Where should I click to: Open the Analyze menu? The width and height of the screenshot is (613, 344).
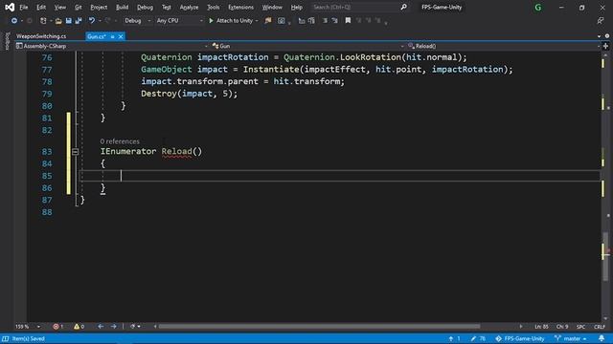click(x=189, y=7)
